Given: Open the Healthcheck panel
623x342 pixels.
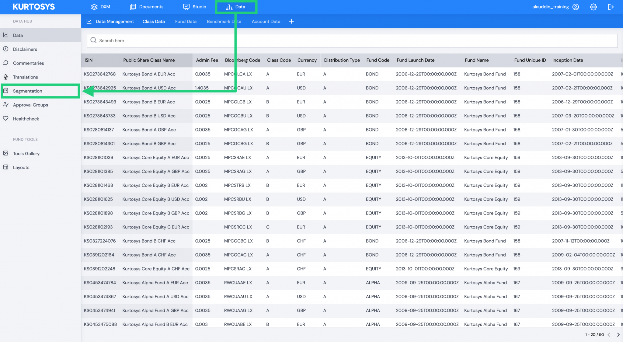Looking at the screenshot, I should 26,119.
